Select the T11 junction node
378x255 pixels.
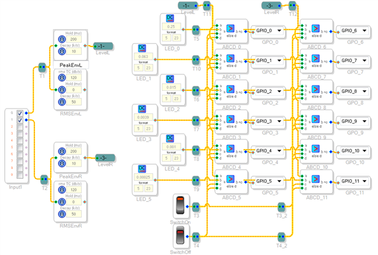[207, 5]
